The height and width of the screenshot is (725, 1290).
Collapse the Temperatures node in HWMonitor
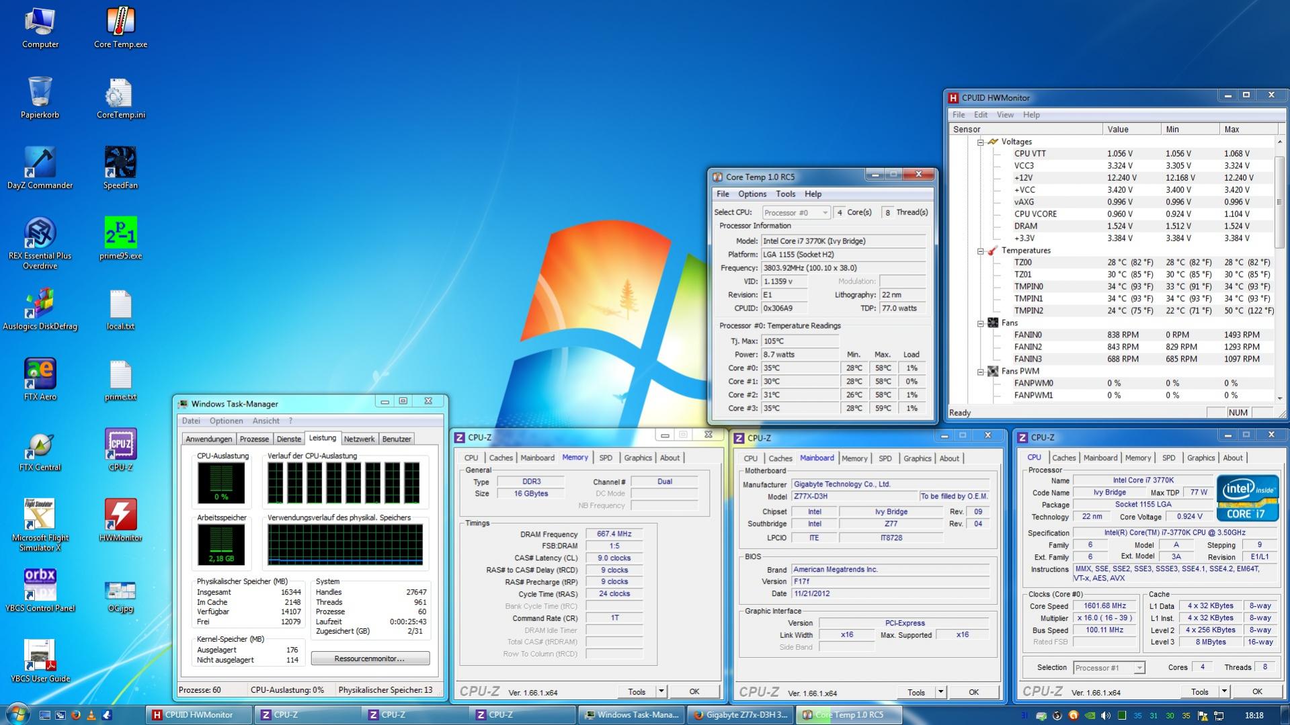[x=980, y=251]
